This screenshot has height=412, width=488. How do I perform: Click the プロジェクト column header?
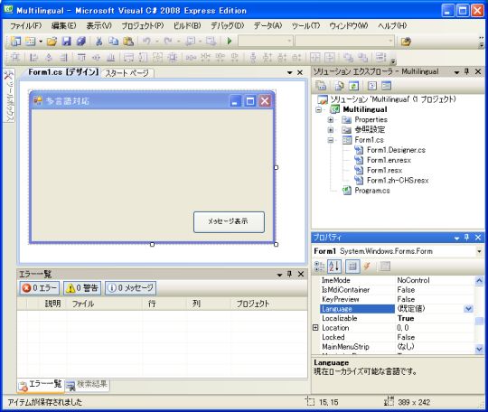point(268,304)
